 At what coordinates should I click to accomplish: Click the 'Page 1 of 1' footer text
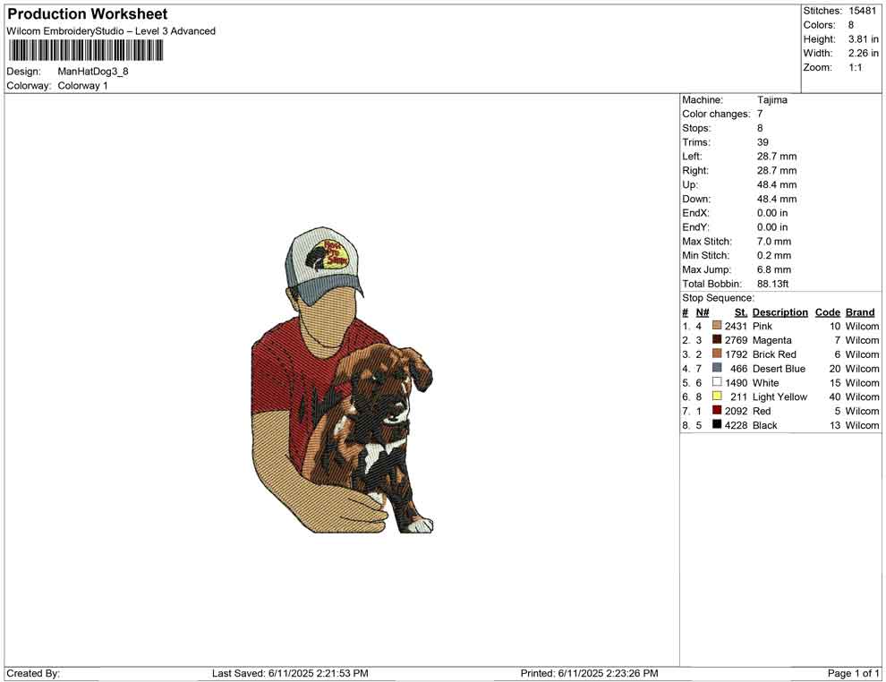[x=853, y=673]
